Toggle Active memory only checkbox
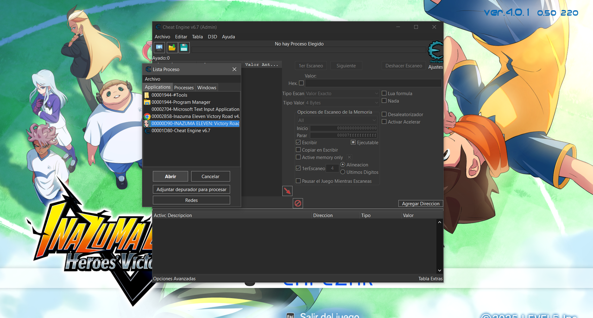This screenshot has height=318, width=593. point(298,157)
